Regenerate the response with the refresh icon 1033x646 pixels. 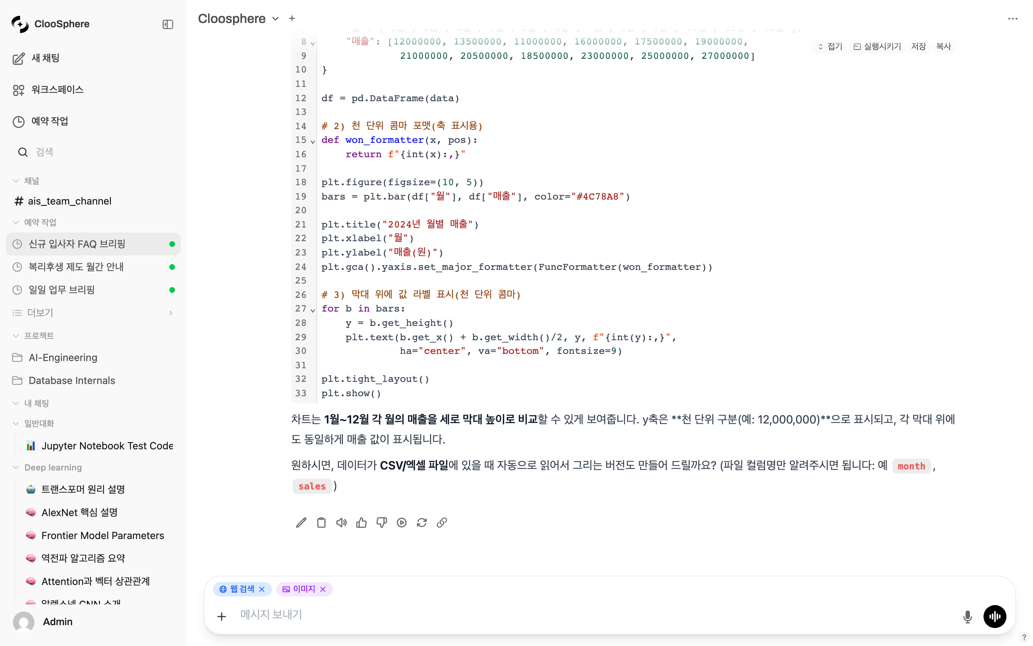[x=422, y=522]
